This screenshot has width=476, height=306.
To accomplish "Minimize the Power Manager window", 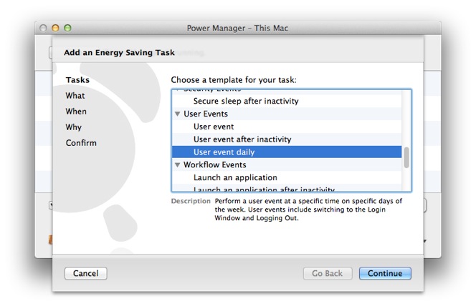I will 55,28.
